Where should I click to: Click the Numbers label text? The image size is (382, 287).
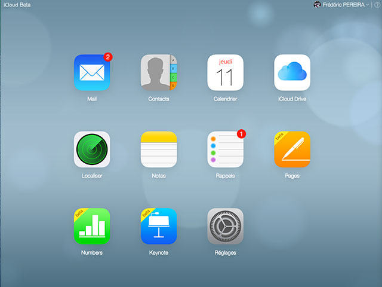coord(92,252)
